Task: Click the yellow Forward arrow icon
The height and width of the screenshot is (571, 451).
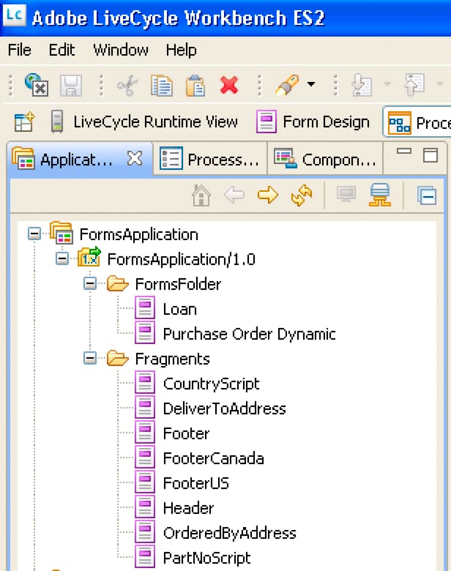Action: (268, 195)
